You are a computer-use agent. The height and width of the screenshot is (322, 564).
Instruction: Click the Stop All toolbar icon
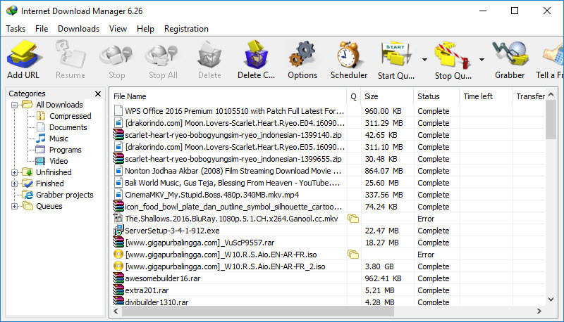coord(163,55)
